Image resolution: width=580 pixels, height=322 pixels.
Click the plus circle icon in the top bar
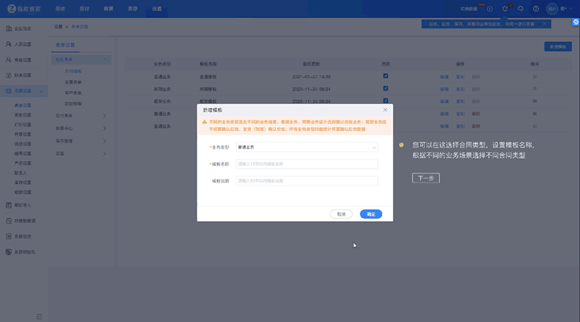coord(489,9)
